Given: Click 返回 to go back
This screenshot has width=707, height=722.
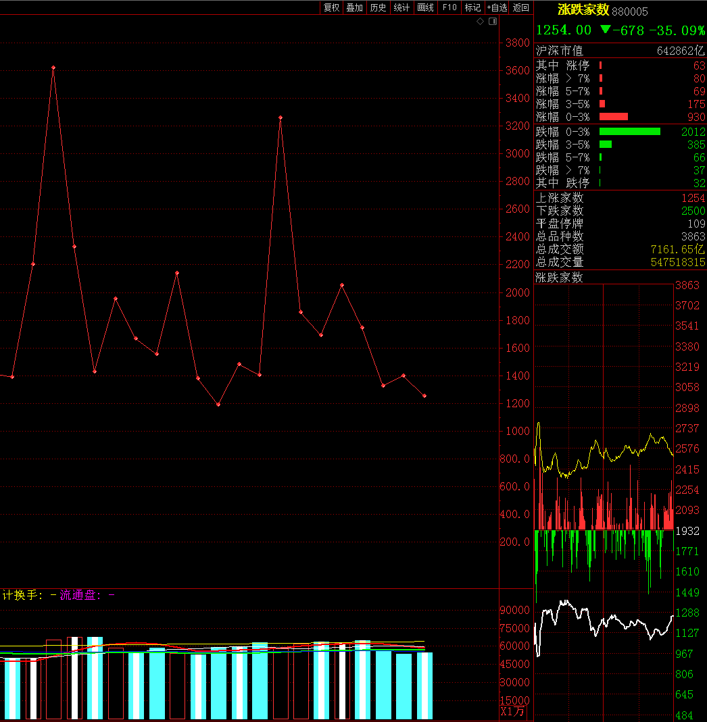Looking at the screenshot, I should tap(521, 7).
